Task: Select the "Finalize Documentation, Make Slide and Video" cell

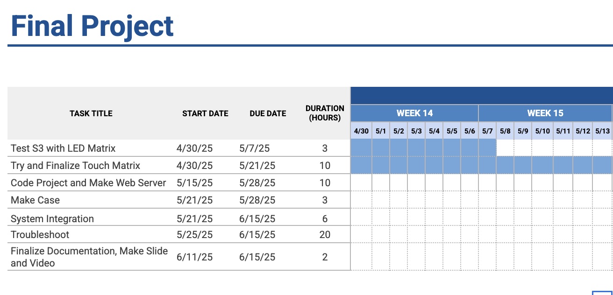Action: point(89,257)
